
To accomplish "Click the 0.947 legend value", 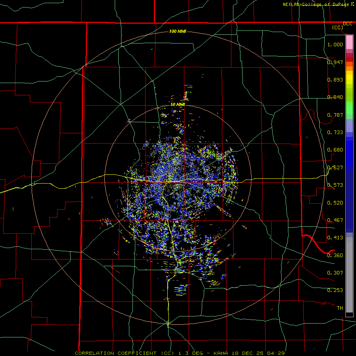I will coord(335,62).
